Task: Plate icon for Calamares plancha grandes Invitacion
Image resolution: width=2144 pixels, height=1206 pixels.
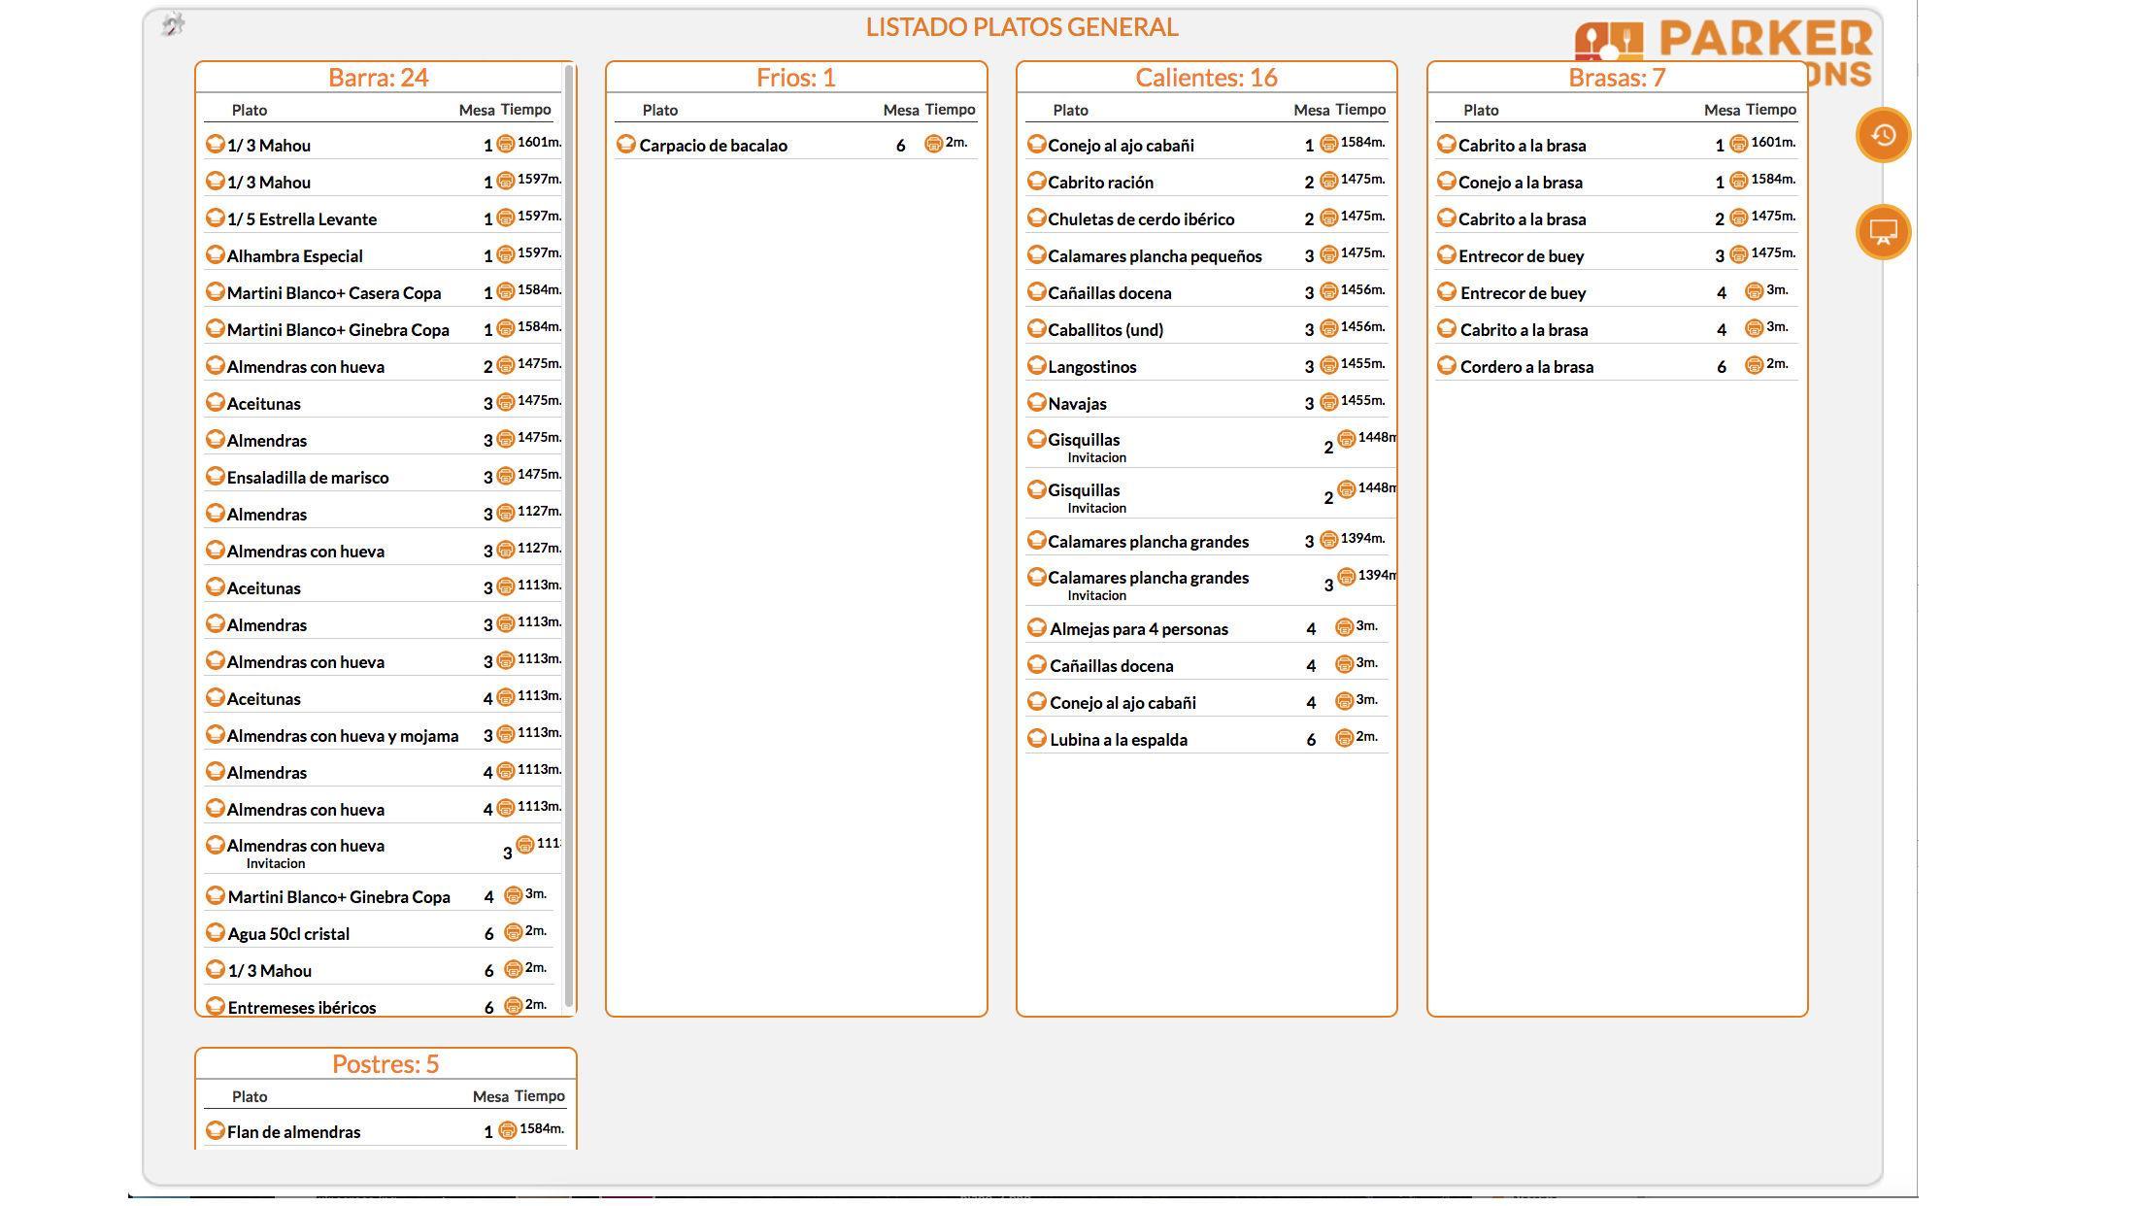Action: (x=1036, y=578)
